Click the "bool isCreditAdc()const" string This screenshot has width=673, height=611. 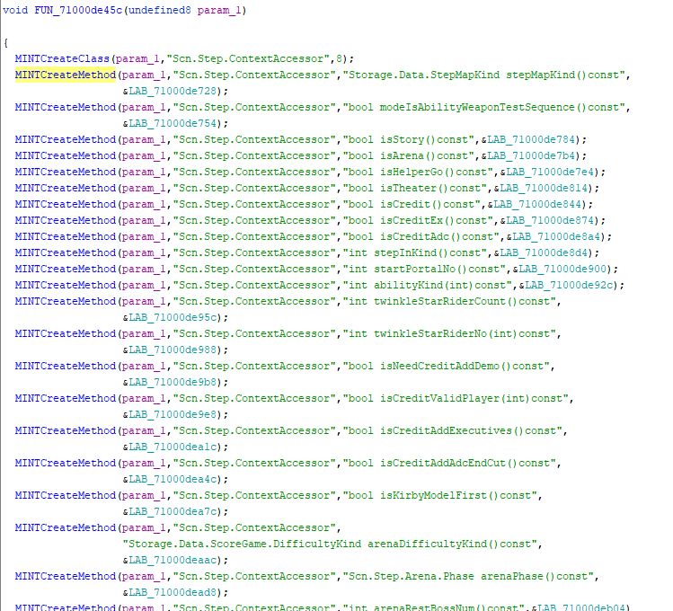click(x=421, y=237)
